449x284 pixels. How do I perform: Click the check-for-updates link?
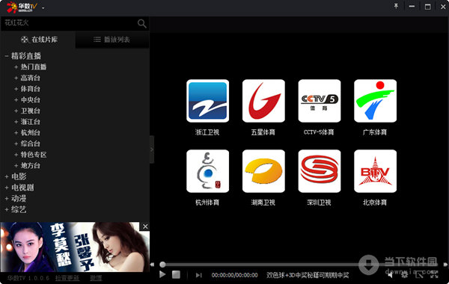point(67,278)
